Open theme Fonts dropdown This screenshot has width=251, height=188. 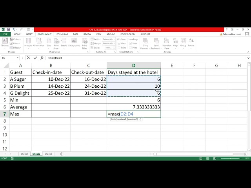[x=15, y=43]
